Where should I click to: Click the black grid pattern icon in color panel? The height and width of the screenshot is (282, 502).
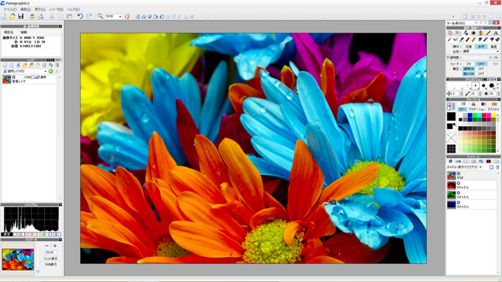tap(451, 149)
